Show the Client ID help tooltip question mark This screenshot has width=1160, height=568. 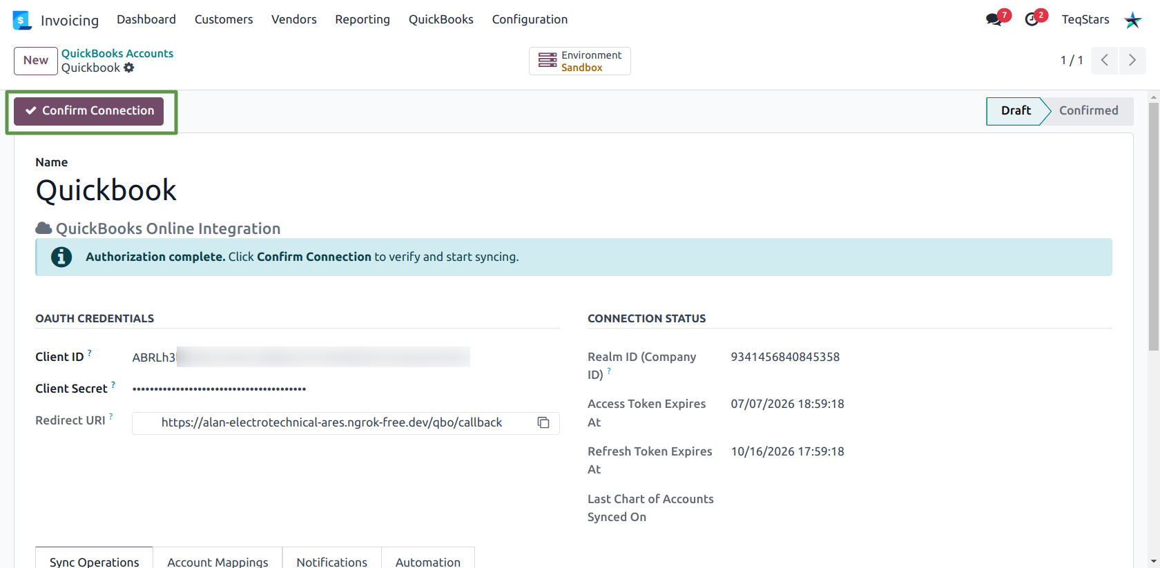[x=90, y=353]
